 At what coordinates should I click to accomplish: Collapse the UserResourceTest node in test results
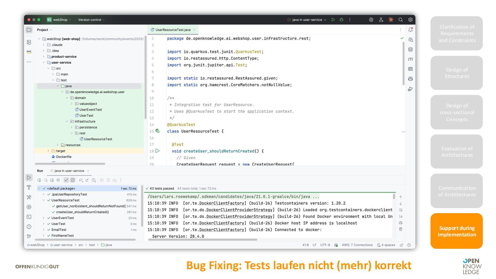[x=44, y=200]
